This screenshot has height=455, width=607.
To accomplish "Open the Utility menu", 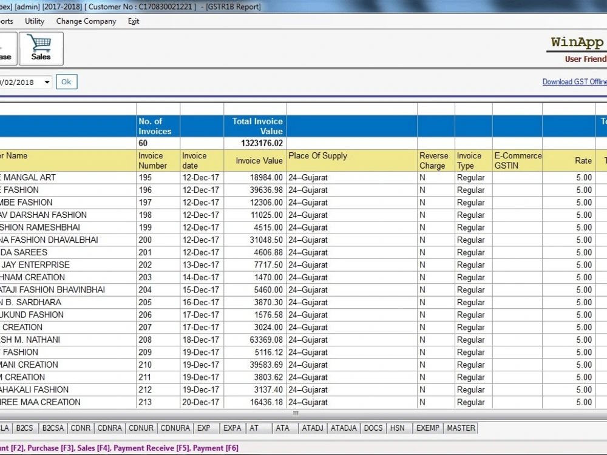I will (35, 21).
